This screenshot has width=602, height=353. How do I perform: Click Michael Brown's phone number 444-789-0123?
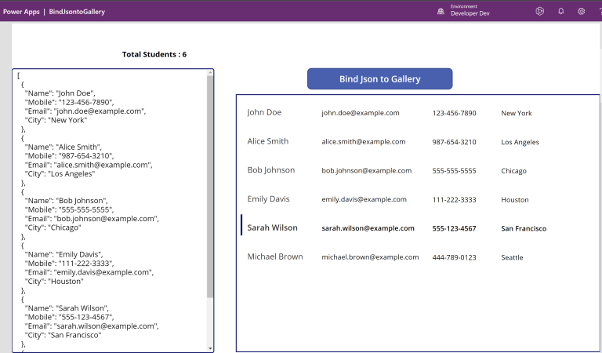[x=454, y=257]
